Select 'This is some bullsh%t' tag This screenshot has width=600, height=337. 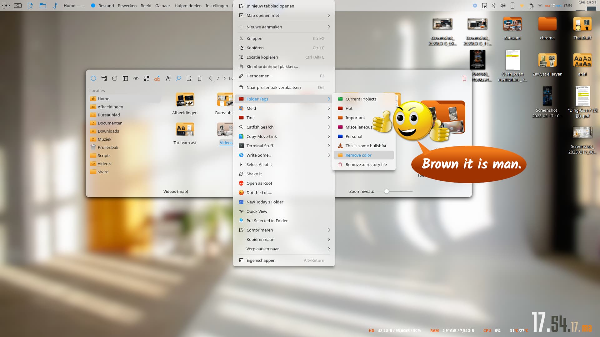[364, 146]
